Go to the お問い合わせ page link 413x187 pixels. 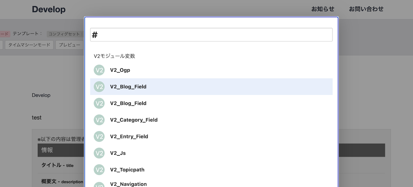[x=366, y=9]
